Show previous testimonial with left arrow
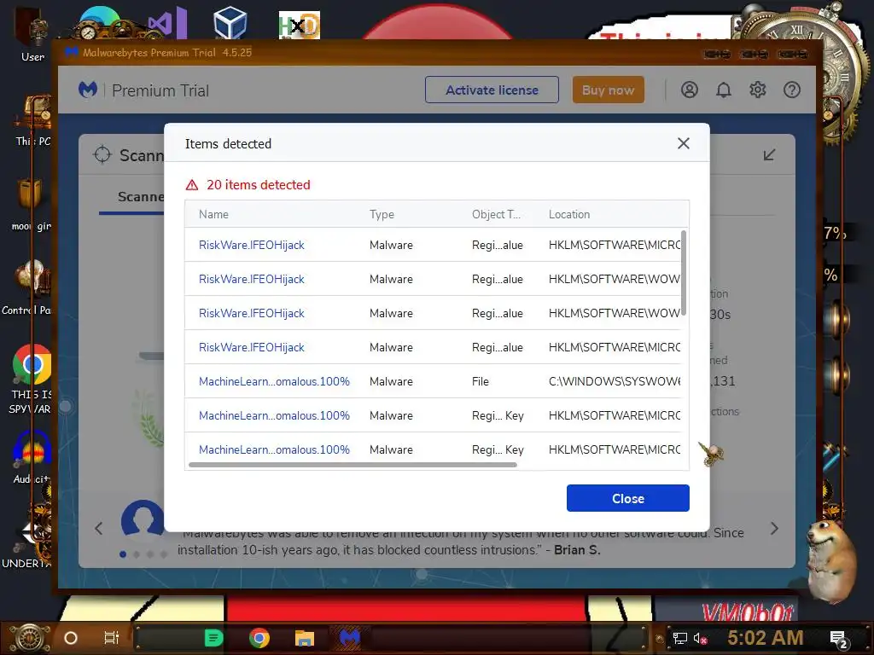 click(99, 528)
